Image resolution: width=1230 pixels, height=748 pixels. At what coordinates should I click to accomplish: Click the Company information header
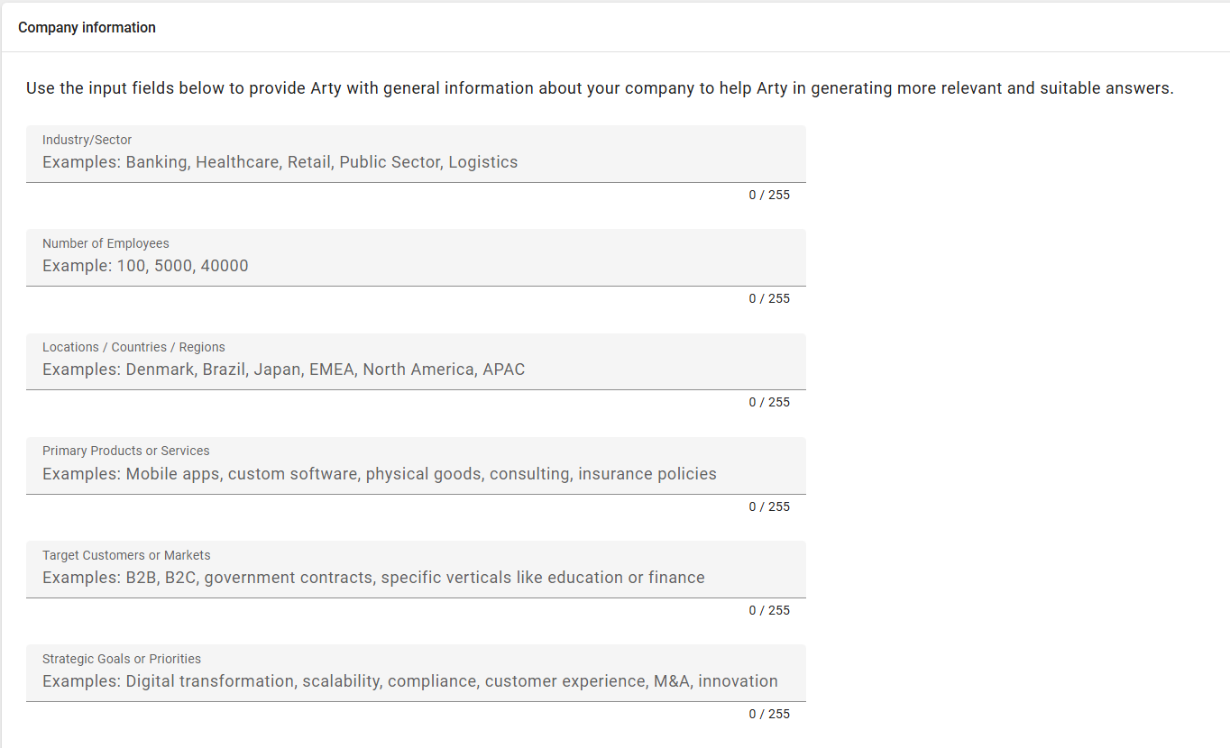click(87, 27)
